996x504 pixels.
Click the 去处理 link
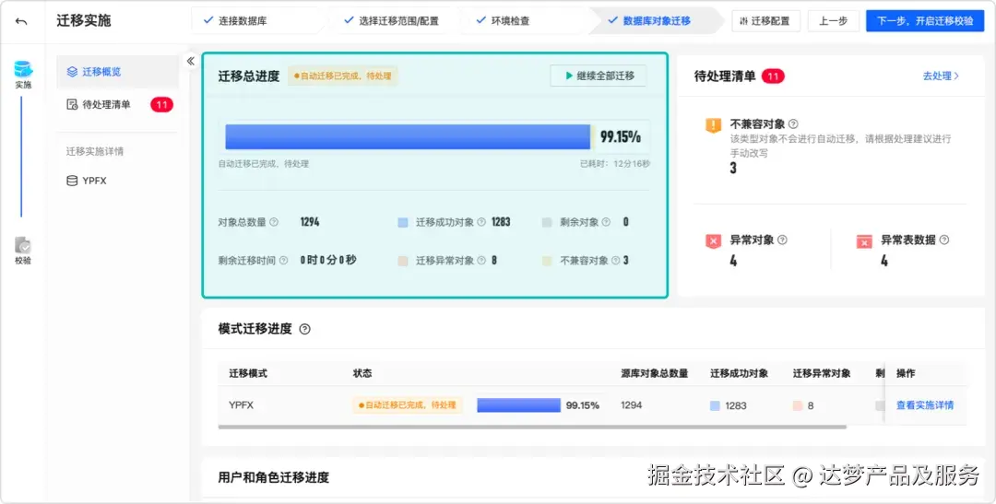pos(941,76)
